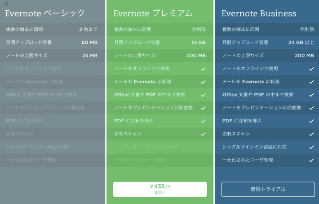319x204 pixels.
Task: Click Basic's dimmed ノートをオフラインで使用 row
Action: click(x=53, y=69)
